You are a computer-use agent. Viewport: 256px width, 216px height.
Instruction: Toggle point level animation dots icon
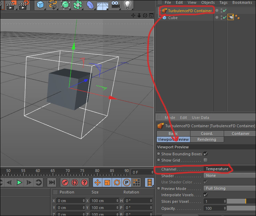pos(136,182)
